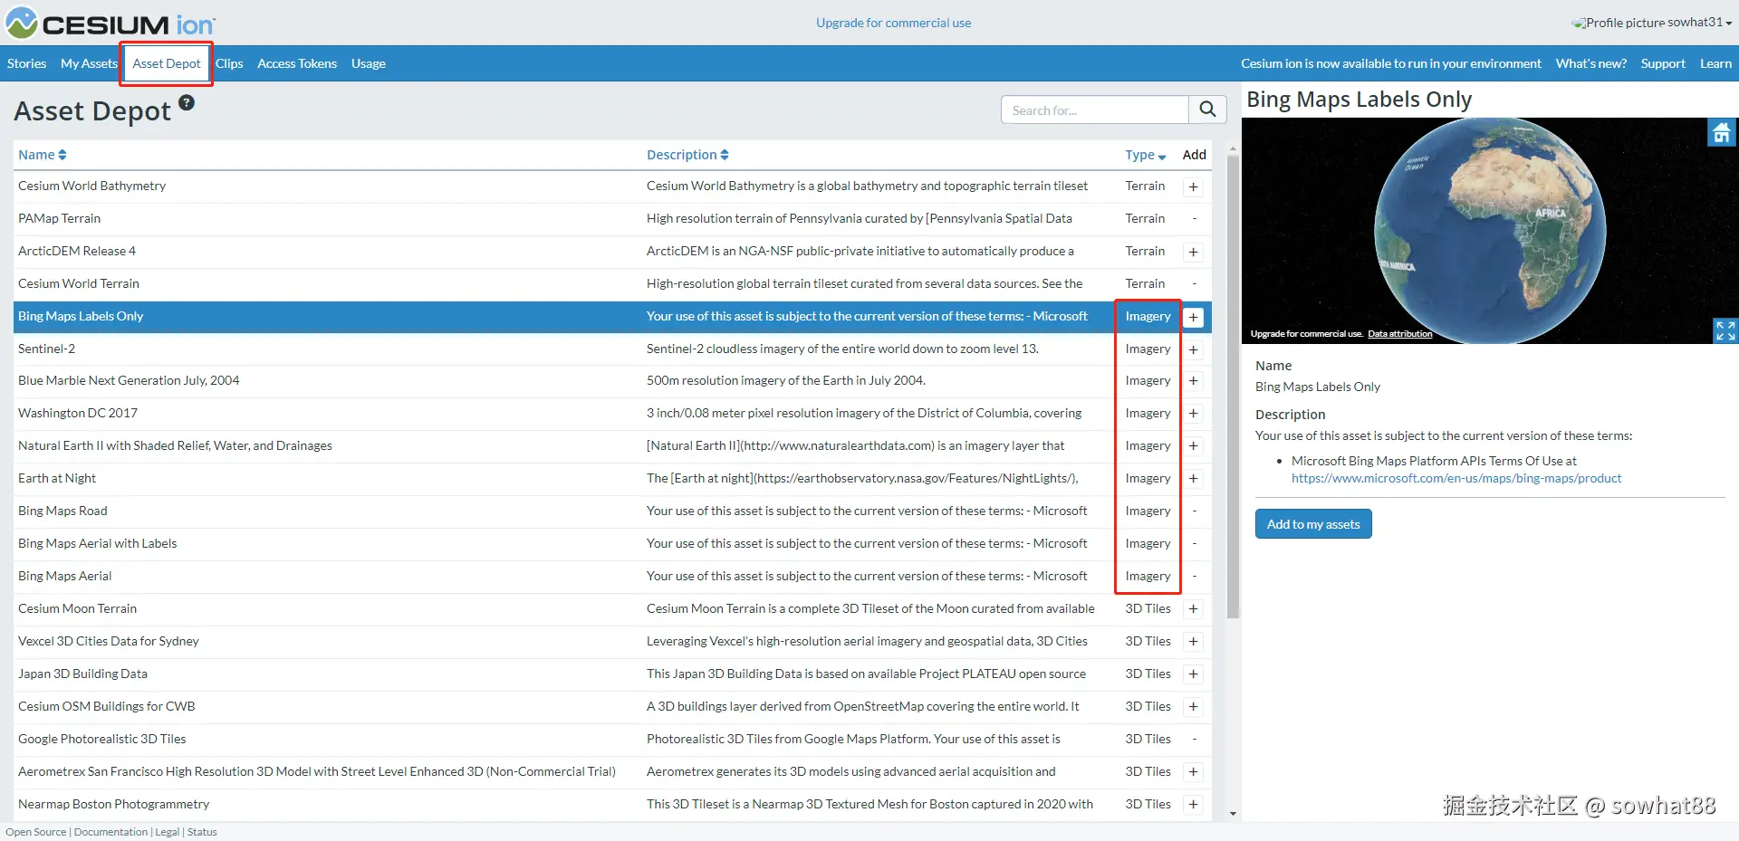Viewport: 1739px width, 841px height.
Task: Click the Data attribution link on the globe
Action: click(1400, 334)
